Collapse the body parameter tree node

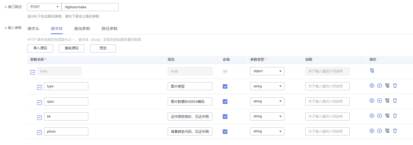point(33,72)
